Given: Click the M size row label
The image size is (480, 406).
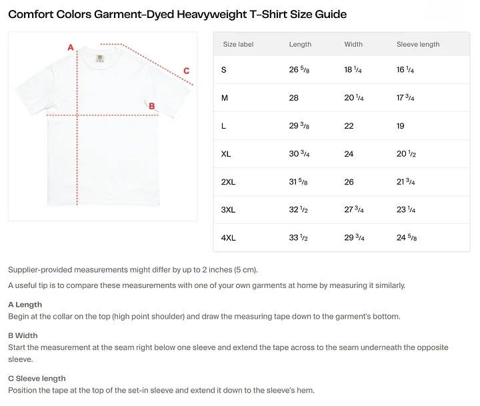Looking at the screenshot, I should [225, 98].
